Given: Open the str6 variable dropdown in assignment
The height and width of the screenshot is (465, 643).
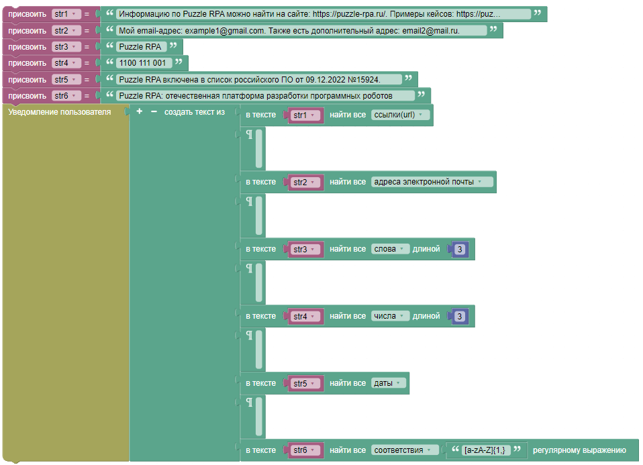Looking at the screenshot, I should tap(66, 95).
